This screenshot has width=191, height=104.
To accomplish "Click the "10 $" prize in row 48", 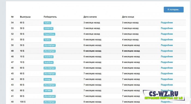I will click(22, 57).
